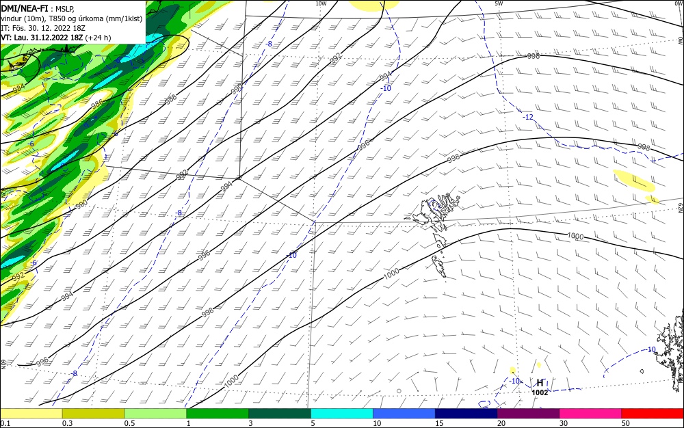Choose the purple 20–30 legend segment
684x428 pixels.
click(x=528, y=414)
